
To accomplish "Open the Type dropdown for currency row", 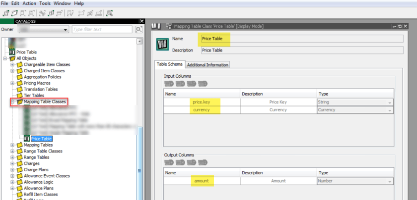I will click(390, 110).
